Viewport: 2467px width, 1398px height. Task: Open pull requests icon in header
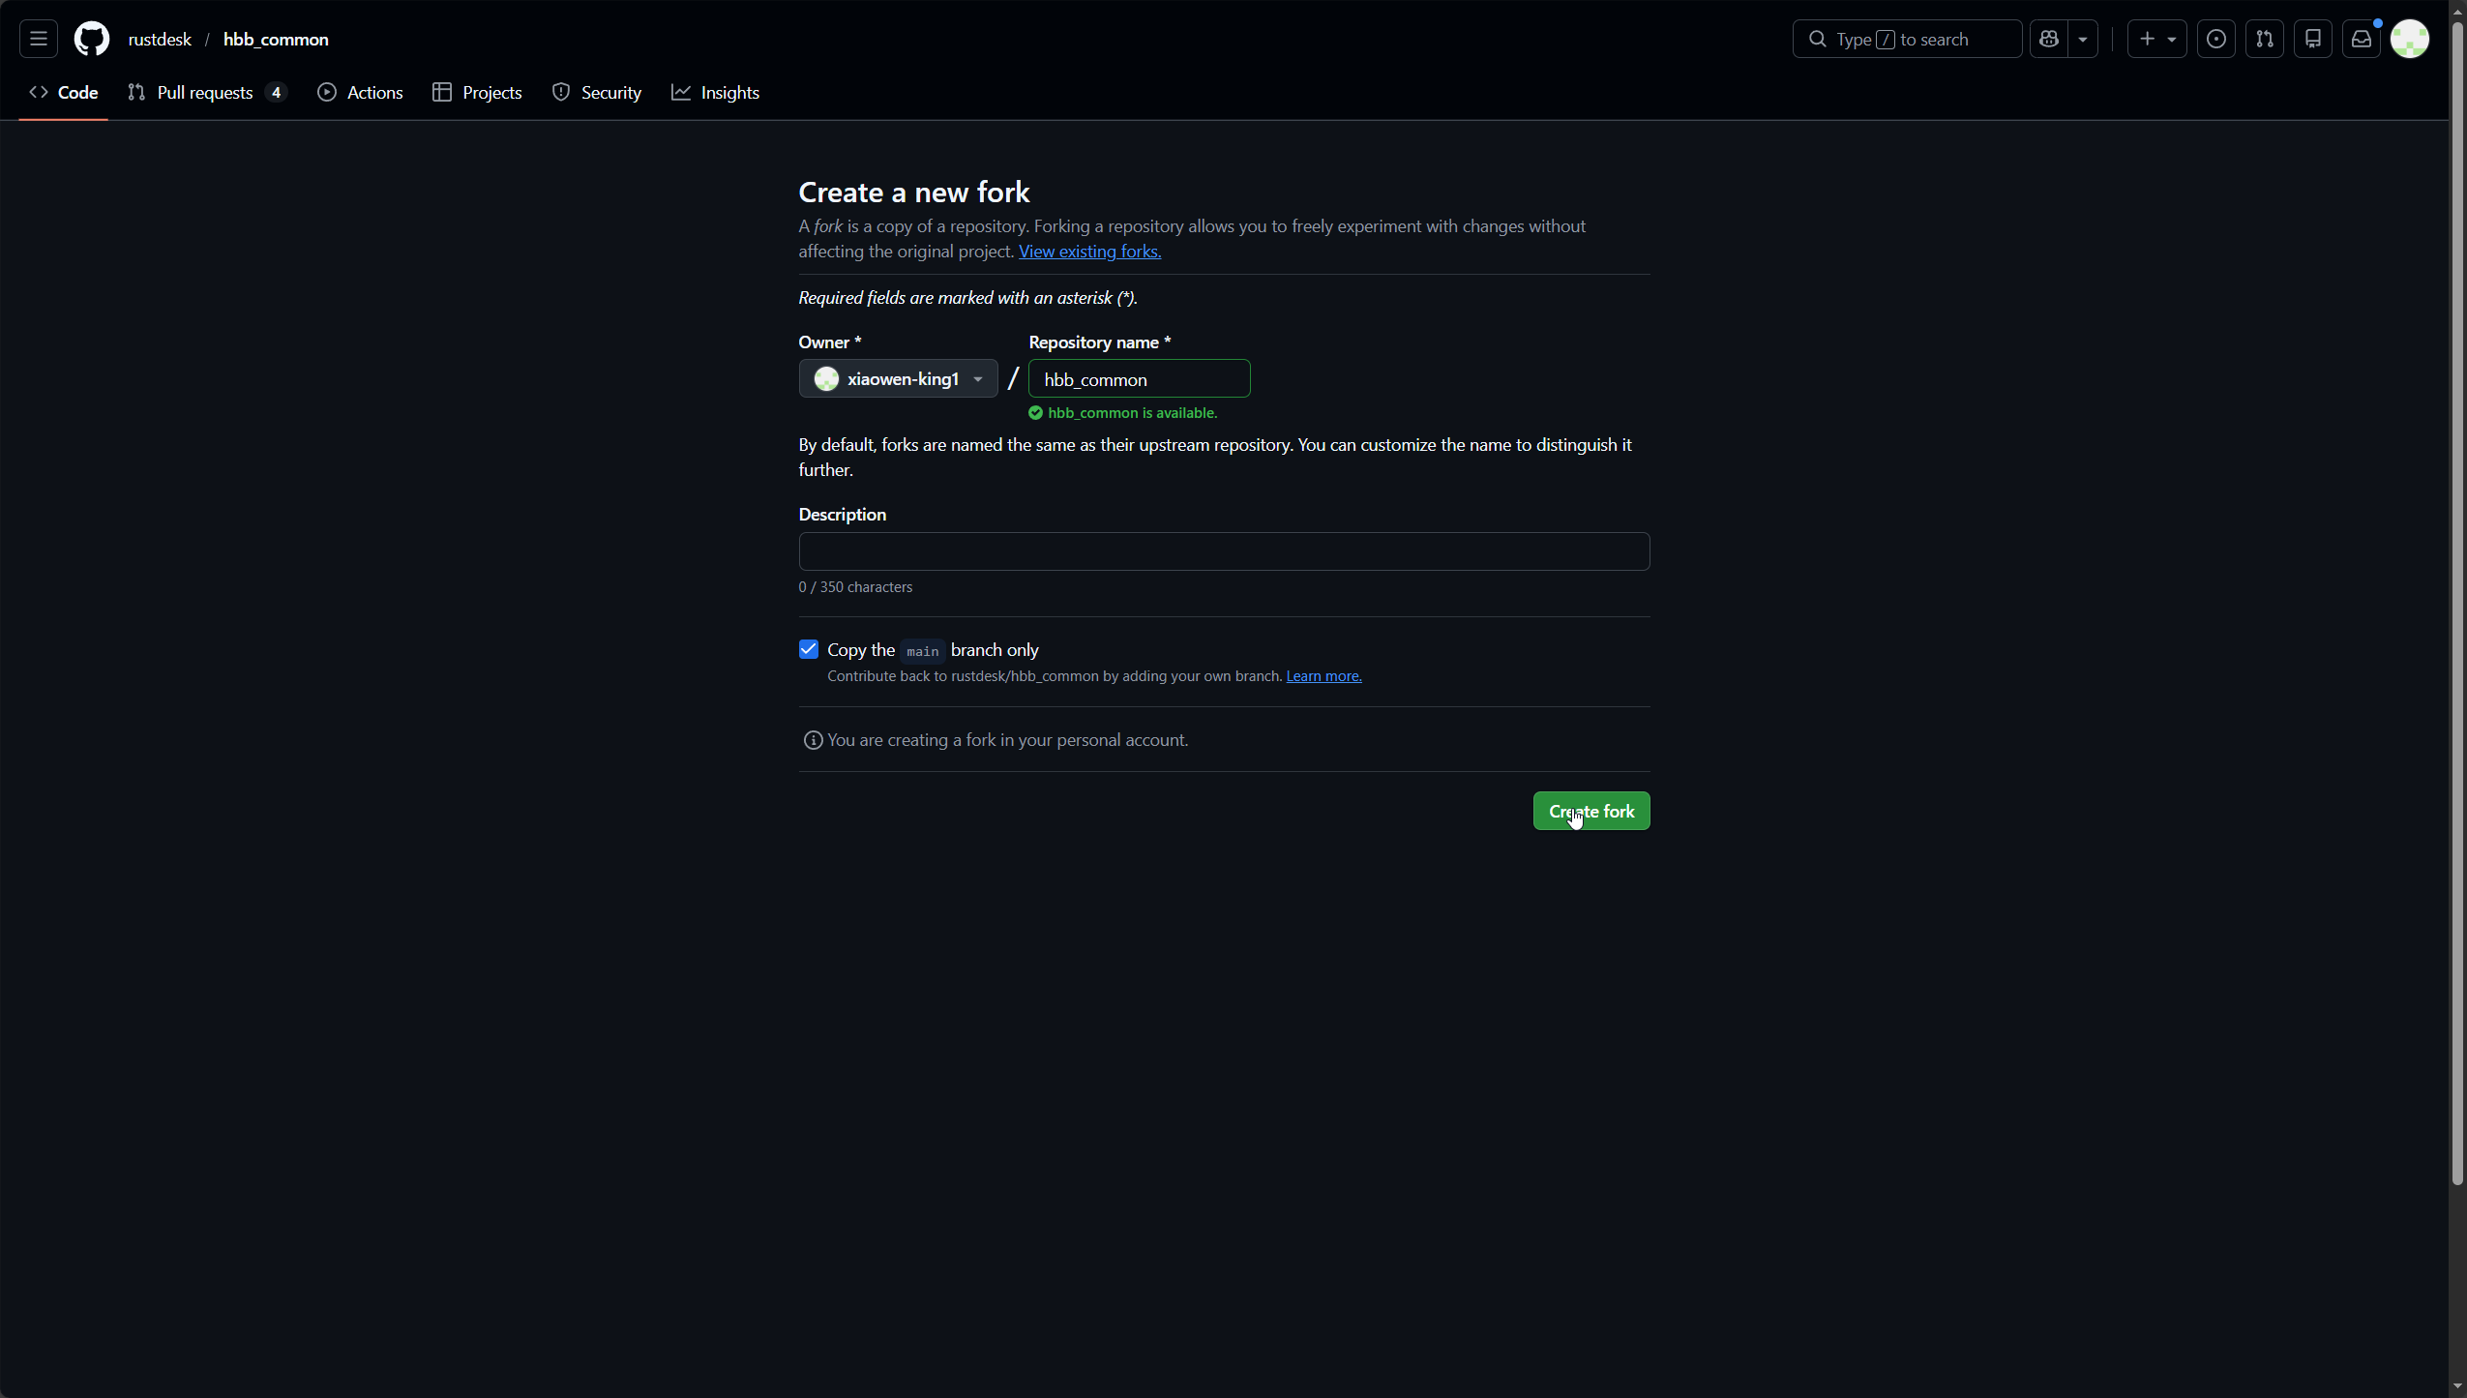pyautogui.click(x=2264, y=39)
